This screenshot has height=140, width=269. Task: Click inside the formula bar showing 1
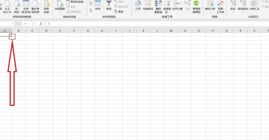157,24
